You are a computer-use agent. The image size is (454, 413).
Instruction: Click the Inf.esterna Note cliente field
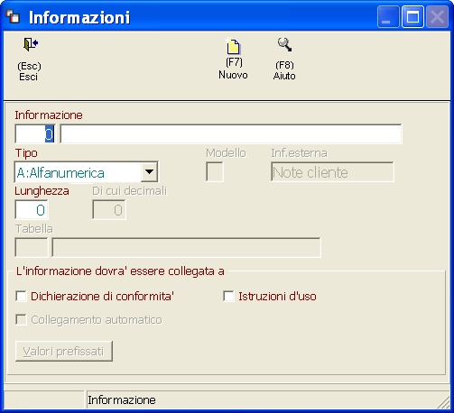click(x=332, y=172)
